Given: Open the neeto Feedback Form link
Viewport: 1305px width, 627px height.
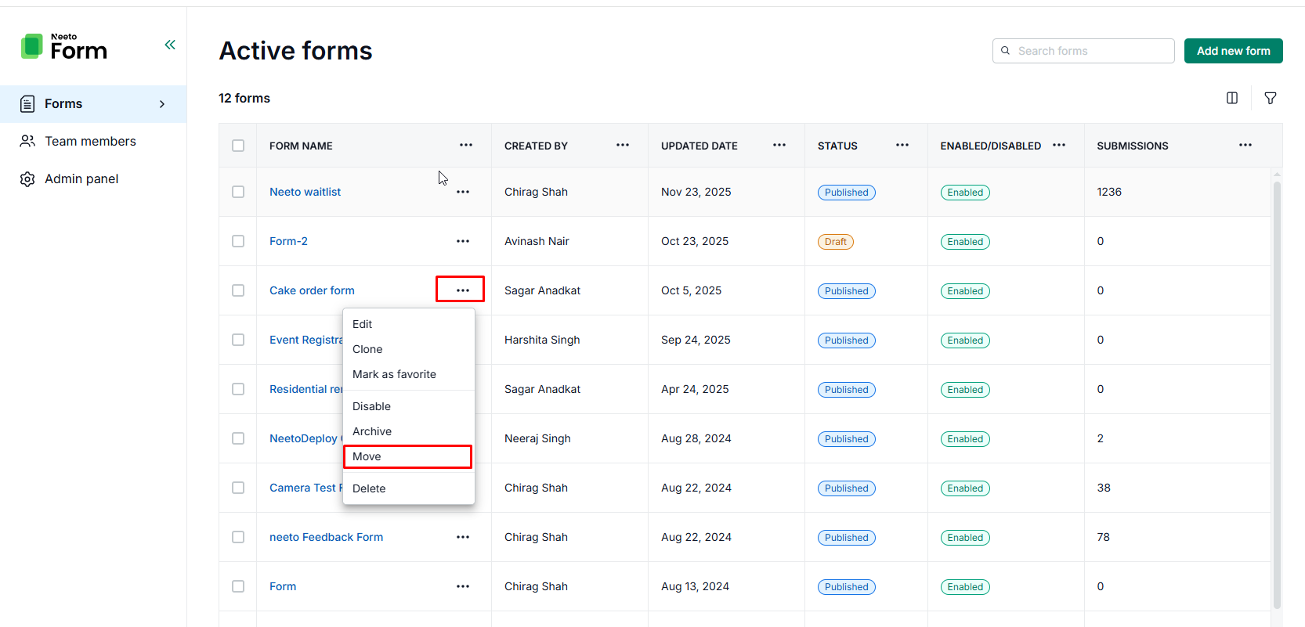Looking at the screenshot, I should 326,537.
